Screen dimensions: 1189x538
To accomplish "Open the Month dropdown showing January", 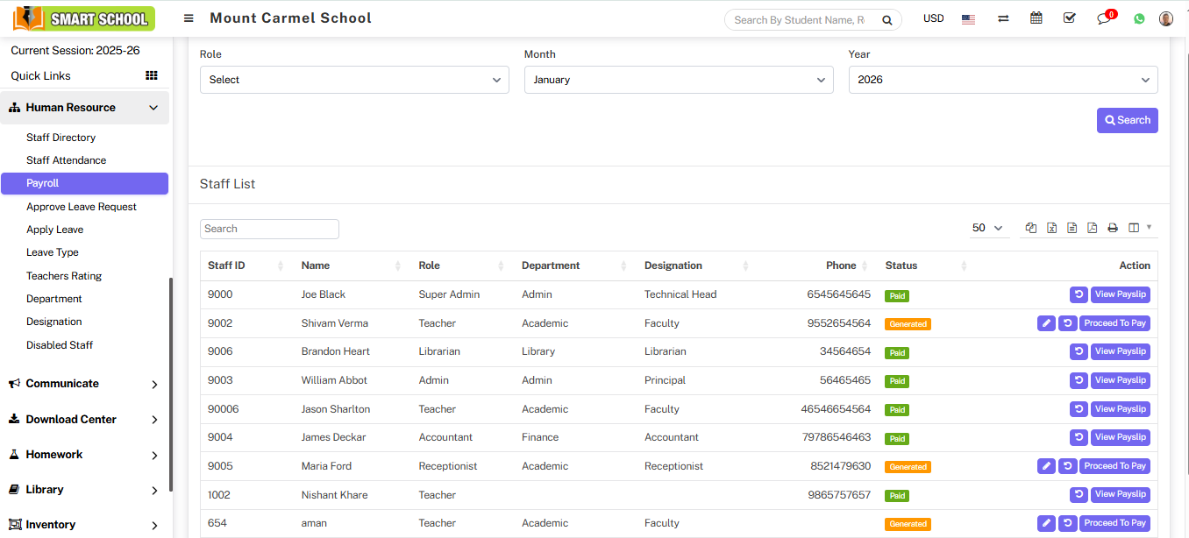I will 679,80.
